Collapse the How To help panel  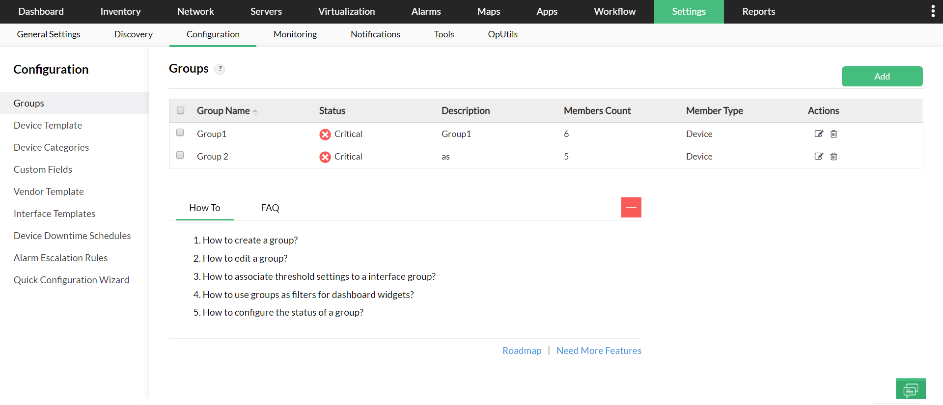click(631, 207)
